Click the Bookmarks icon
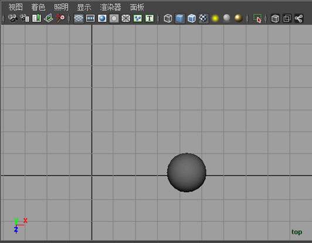312x243 pixels. click(36, 18)
